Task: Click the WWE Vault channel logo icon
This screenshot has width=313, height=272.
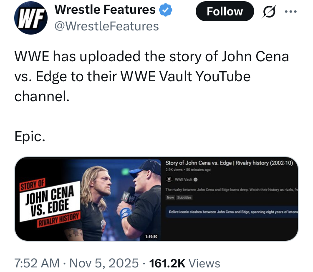Action: [169, 180]
